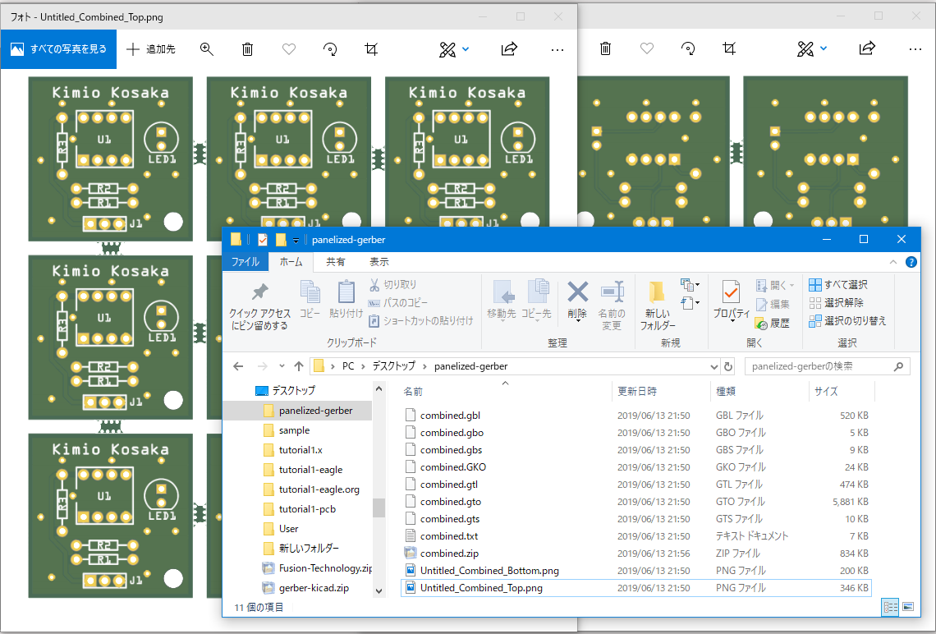The image size is (936, 634).
Task: Open Explorer help question mark icon
Action: pos(911,262)
